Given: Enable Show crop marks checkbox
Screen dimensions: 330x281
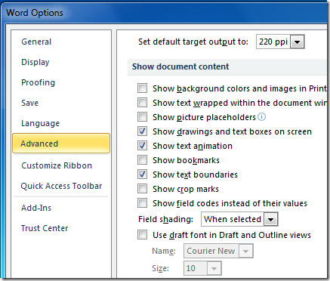Looking at the screenshot, I should point(142,189).
